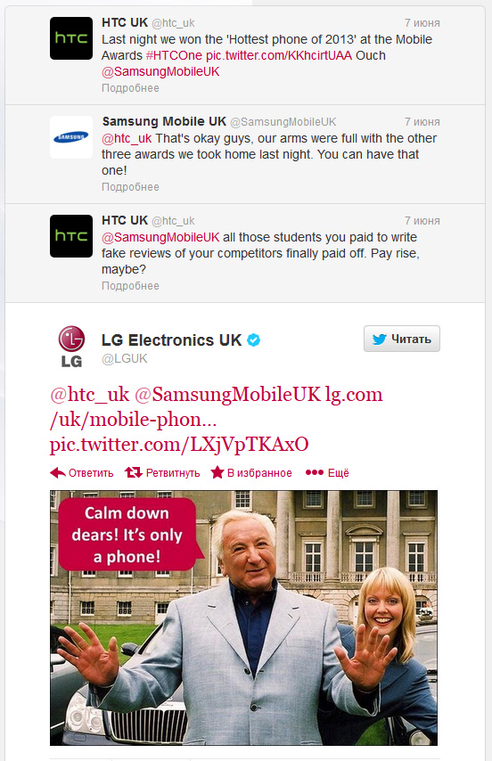Expand third tweet's Подробнее link
492x761 pixels.
130,286
